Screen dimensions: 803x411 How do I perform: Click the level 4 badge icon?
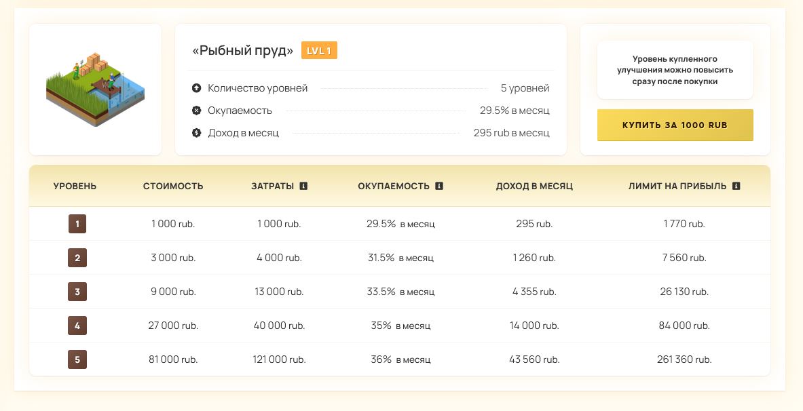click(x=77, y=326)
